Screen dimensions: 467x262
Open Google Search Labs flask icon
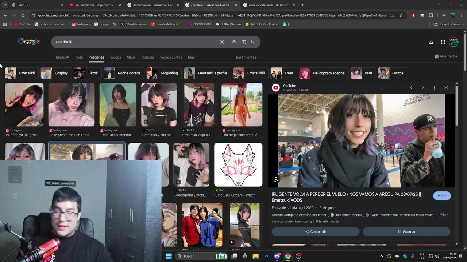(x=431, y=42)
